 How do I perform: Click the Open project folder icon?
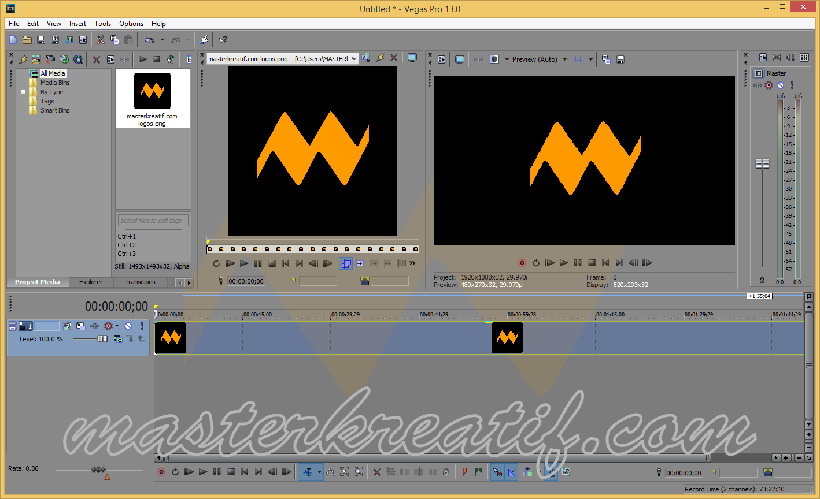click(x=27, y=40)
